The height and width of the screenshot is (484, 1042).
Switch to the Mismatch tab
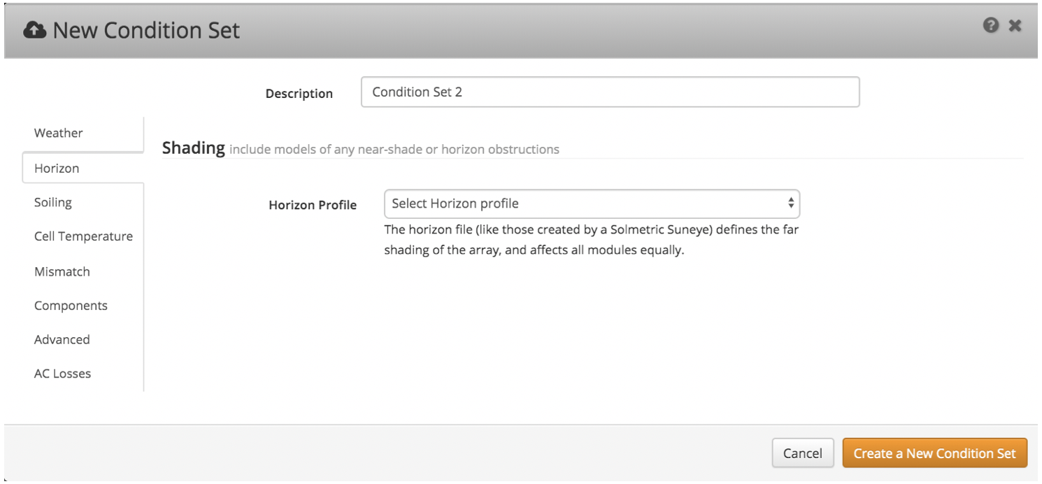(x=62, y=271)
